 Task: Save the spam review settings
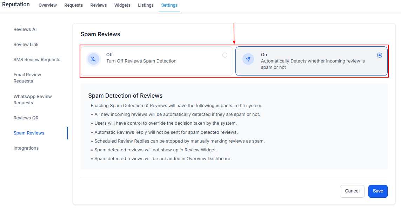(x=378, y=191)
